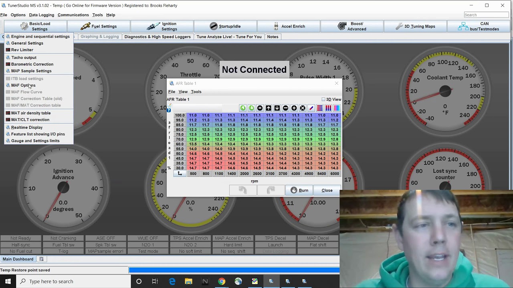This screenshot has width=513, height=288.
Task: Open the 3D Tuning Maps toolbar button
Action: pyautogui.click(x=415, y=26)
